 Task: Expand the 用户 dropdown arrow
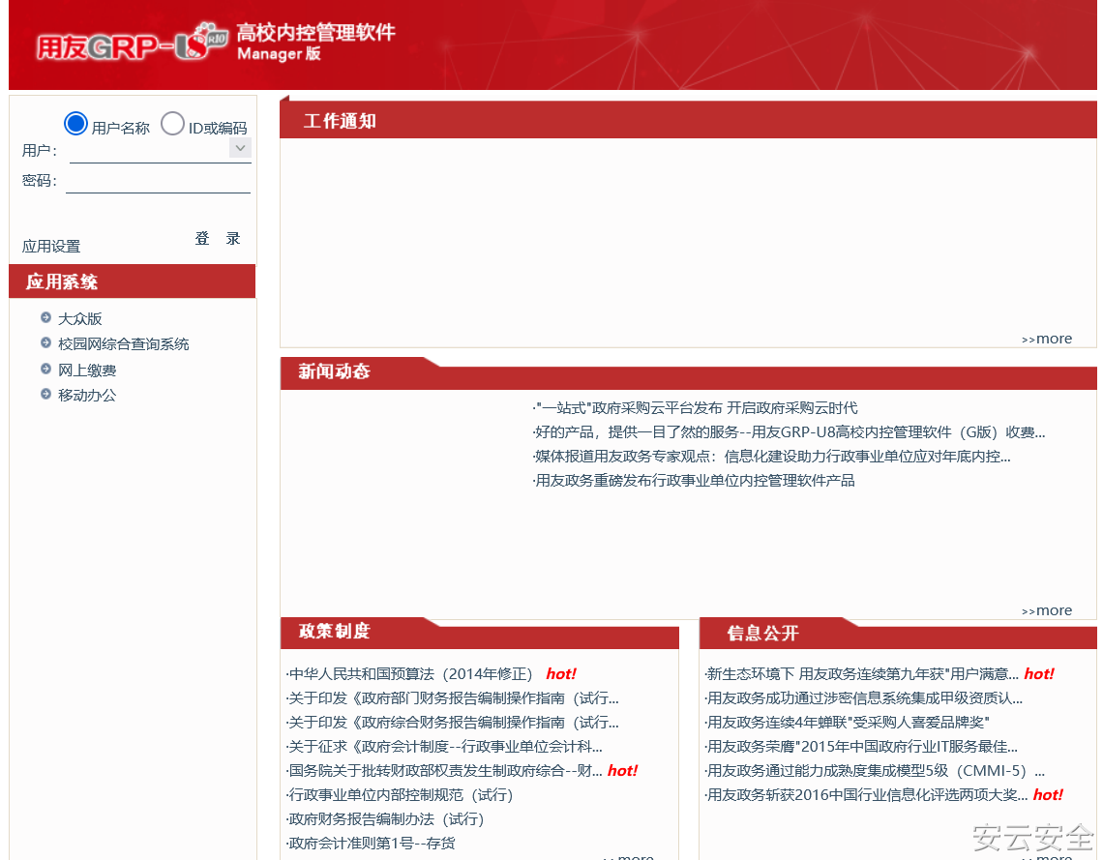coord(240,148)
